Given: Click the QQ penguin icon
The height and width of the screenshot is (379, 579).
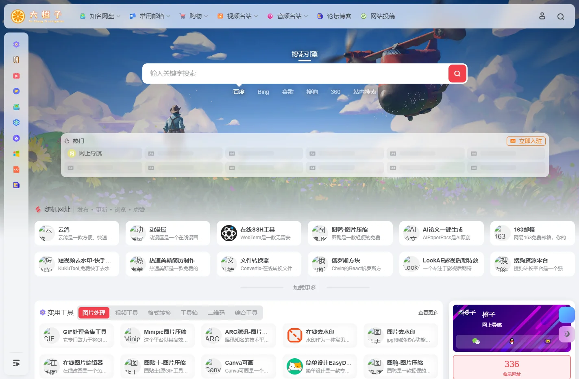Looking at the screenshot, I should [512, 341].
